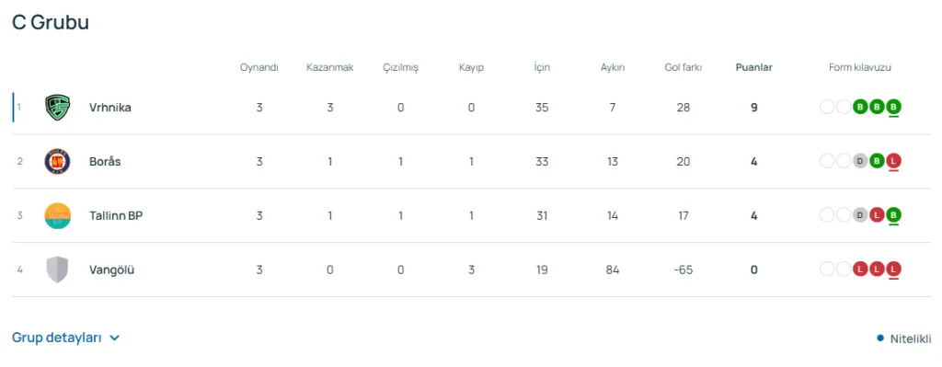Screen dimensions: 942x367
Task: Open the Vrhnika team name link
Action: point(110,108)
